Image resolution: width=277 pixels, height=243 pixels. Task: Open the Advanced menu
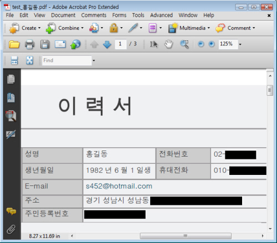click(x=161, y=15)
